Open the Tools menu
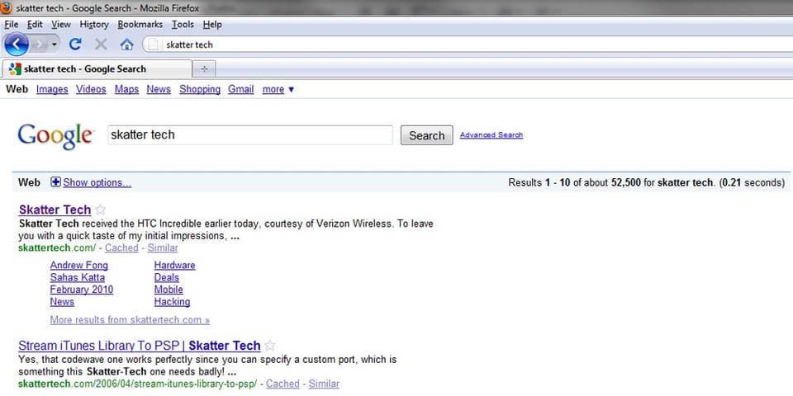This screenshot has width=793, height=396. click(x=183, y=24)
